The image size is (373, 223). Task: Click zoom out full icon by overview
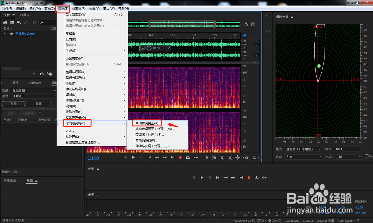tap(246, 24)
